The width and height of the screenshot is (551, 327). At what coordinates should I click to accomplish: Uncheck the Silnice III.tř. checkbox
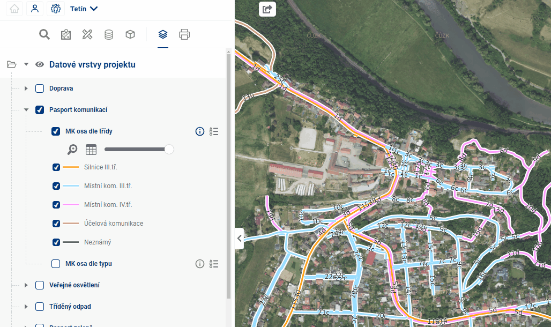pos(56,167)
